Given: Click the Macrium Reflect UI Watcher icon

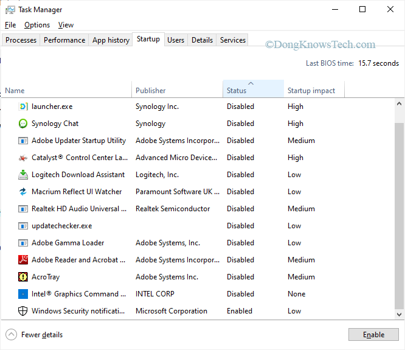Looking at the screenshot, I should (23, 192).
